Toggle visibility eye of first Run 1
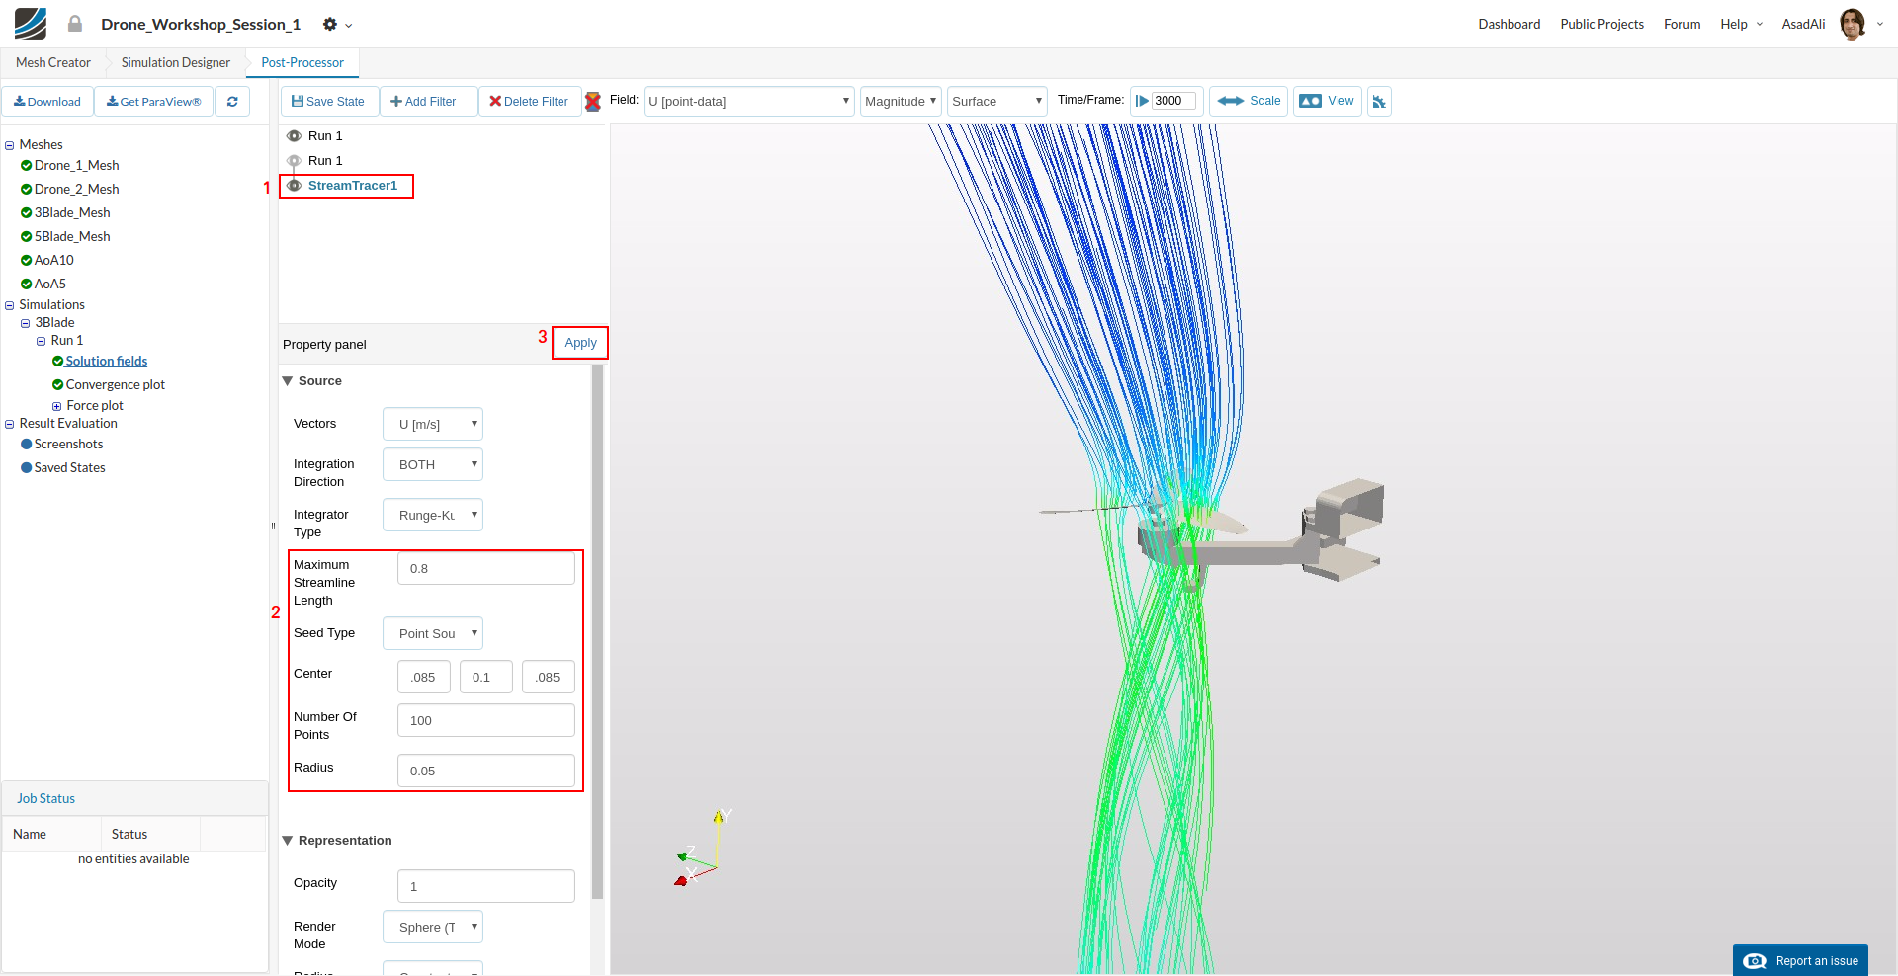Screen dimensions: 1898x976 click(x=294, y=136)
